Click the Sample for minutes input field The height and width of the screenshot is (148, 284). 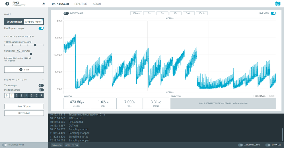(19, 51)
